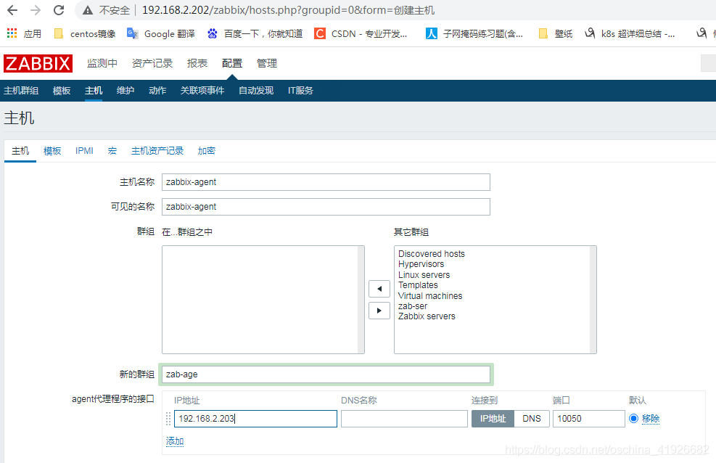Click the browser forward arrow
Image resolution: width=716 pixels, height=463 pixels.
[35, 10]
